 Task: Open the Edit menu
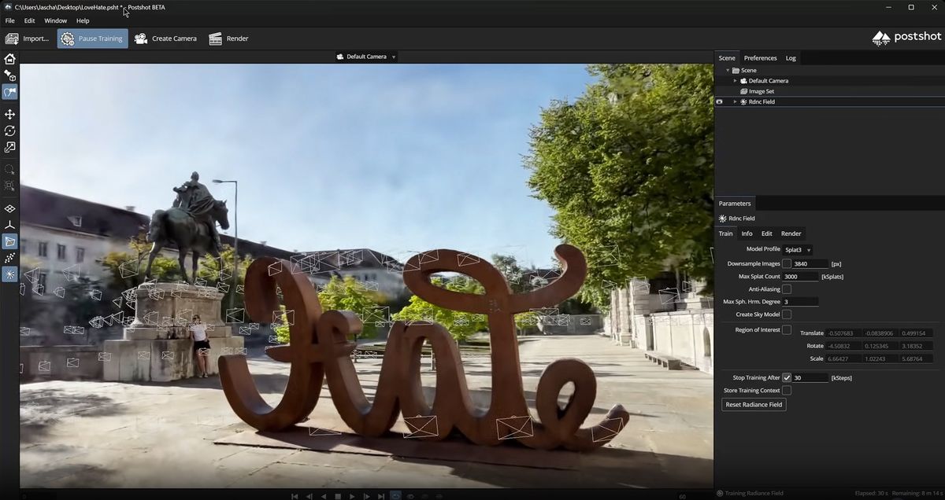[x=29, y=20]
